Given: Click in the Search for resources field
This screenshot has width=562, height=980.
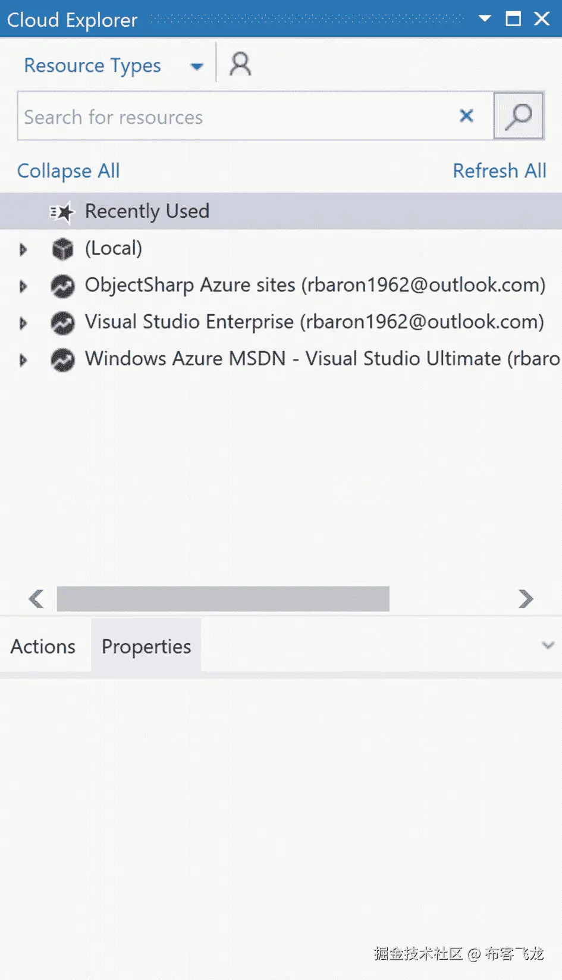Looking at the screenshot, I should click(238, 117).
